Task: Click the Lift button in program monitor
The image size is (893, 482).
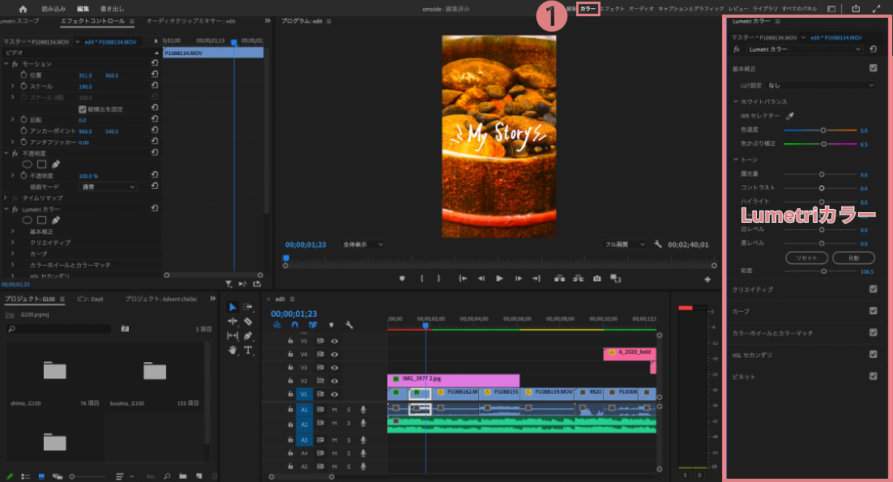Action: 560,279
